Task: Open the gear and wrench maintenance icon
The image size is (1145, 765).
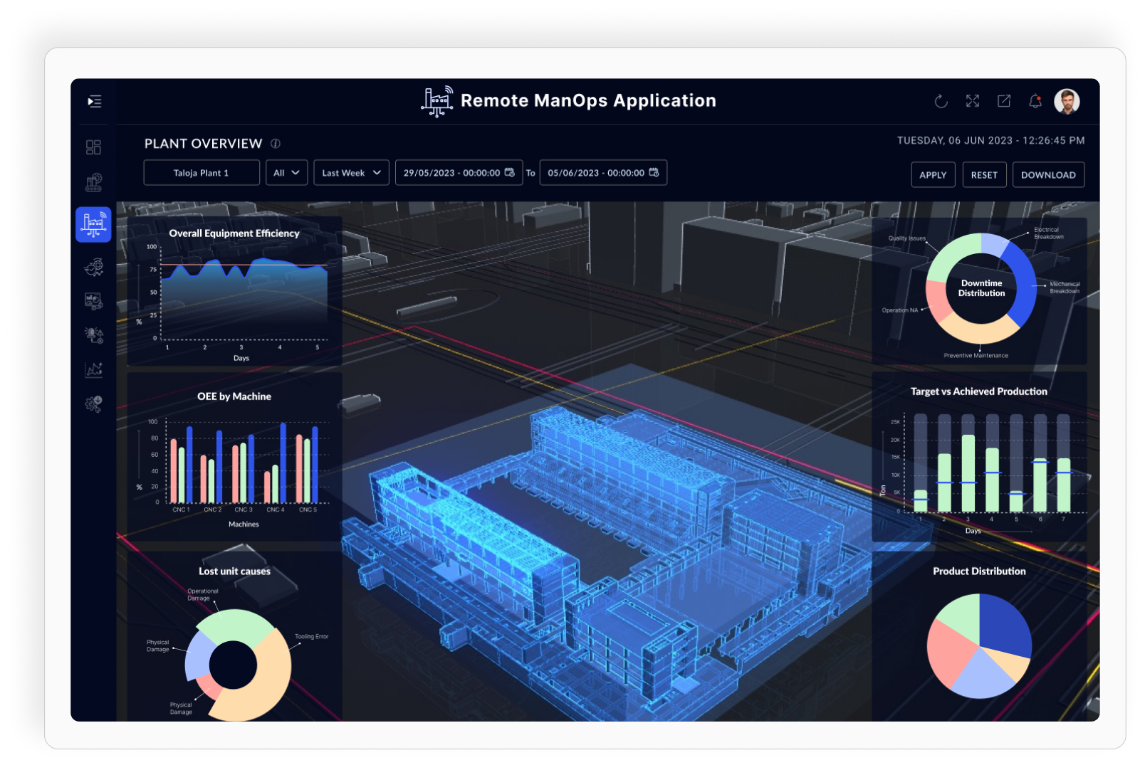Action: click(x=93, y=404)
